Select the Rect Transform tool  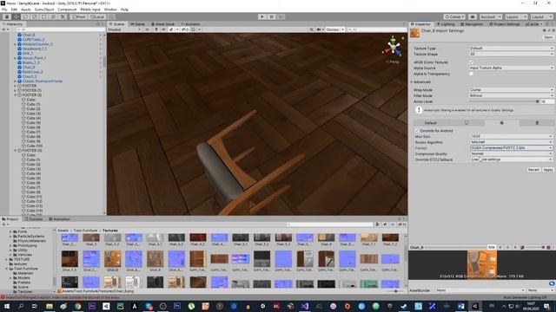(44, 16)
